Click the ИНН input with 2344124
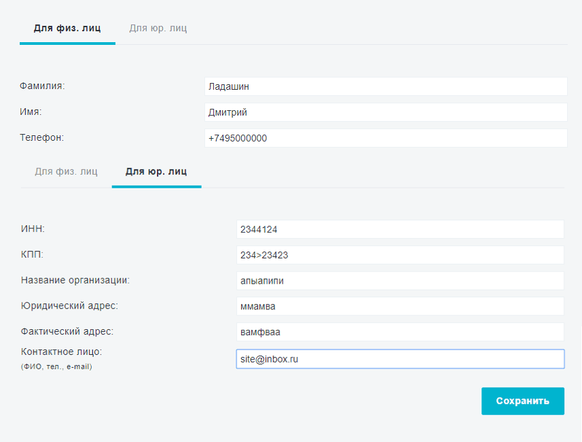This screenshot has width=582, height=442. pos(400,229)
